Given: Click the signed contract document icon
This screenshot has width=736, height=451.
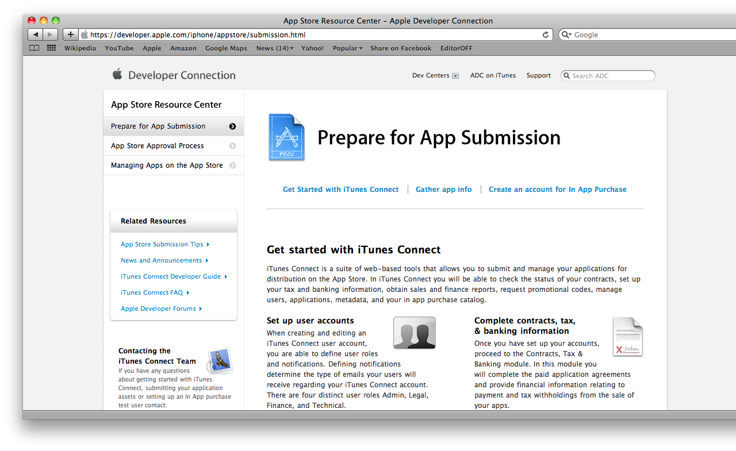Looking at the screenshot, I should (x=627, y=337).
